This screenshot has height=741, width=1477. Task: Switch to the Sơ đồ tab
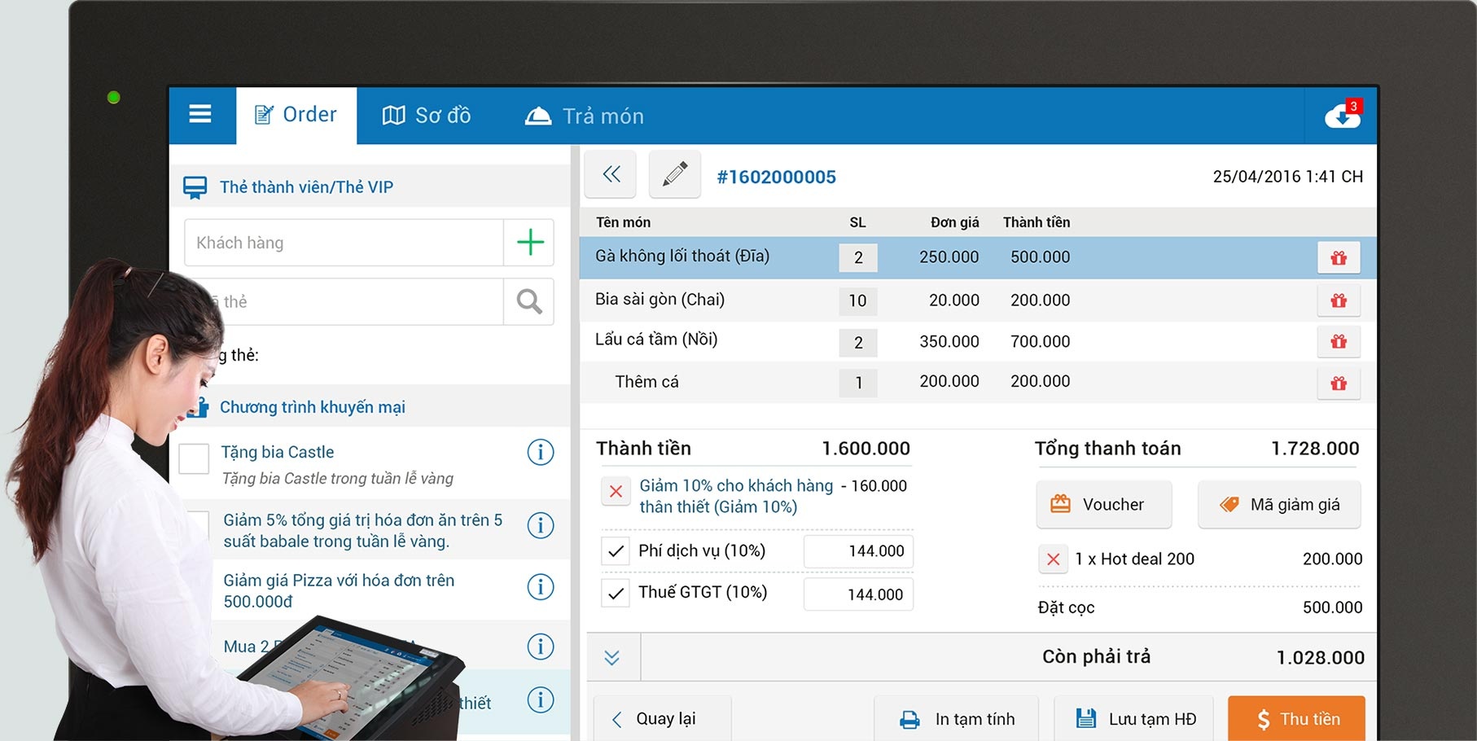tap(427, 116)
